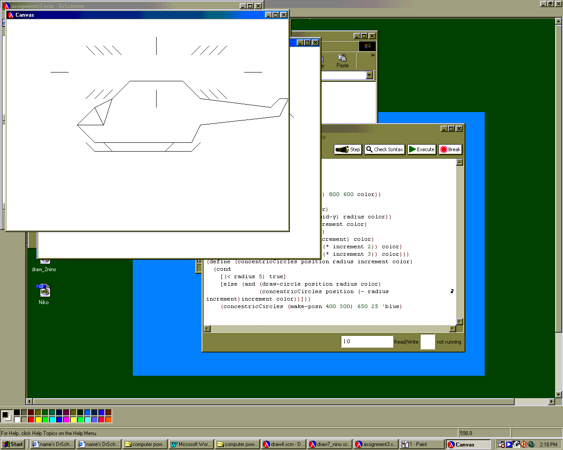Click Paint's horizontal scroll-right arrow
Screen dimensions: 563x450
552,401
